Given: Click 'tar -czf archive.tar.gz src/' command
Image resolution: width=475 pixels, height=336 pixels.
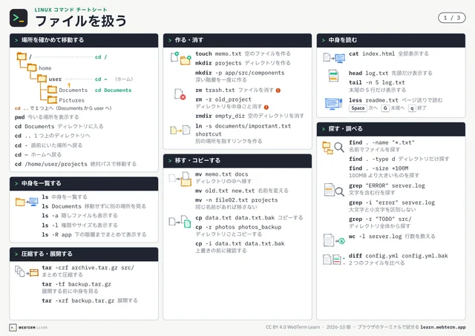Looking at the screenshot, I should 88,268.
